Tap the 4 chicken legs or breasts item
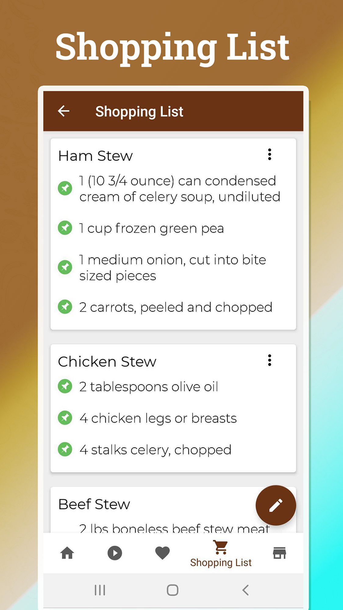The image size is (343, 610). [x=158, y=418]
